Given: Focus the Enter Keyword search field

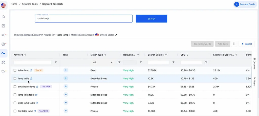Looking at the screenshot, I should 84,19.
